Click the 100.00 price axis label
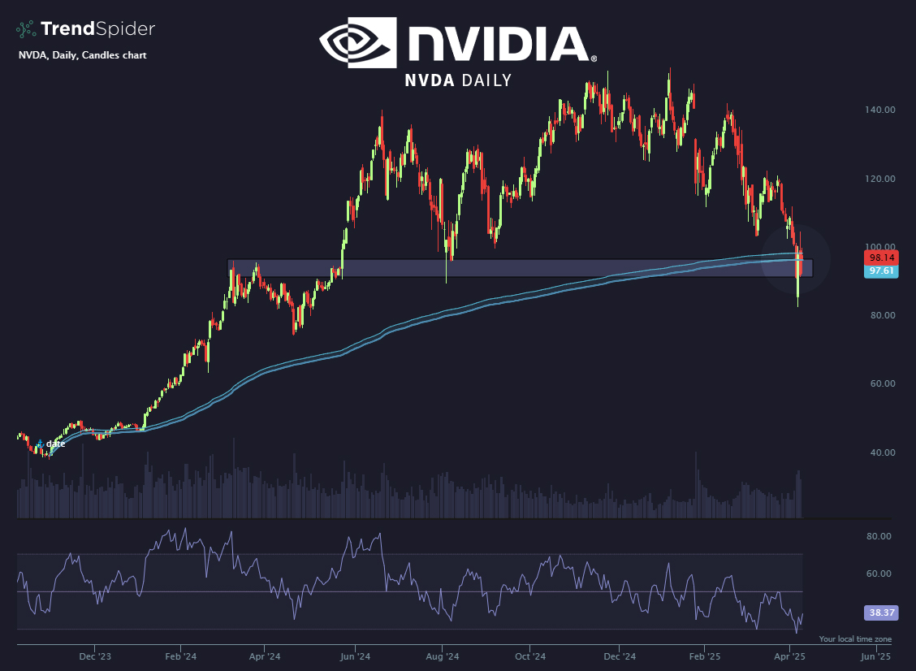Screen dimensions: 916x671 coord(879,247)
